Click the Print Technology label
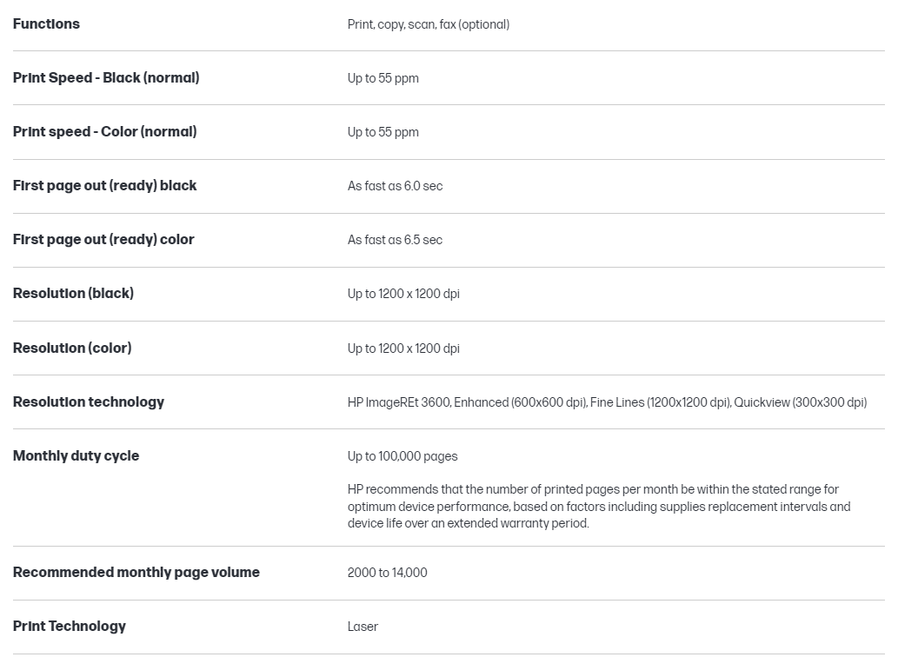The width and height of the screenshot is (898, 657). click(70, 627)
